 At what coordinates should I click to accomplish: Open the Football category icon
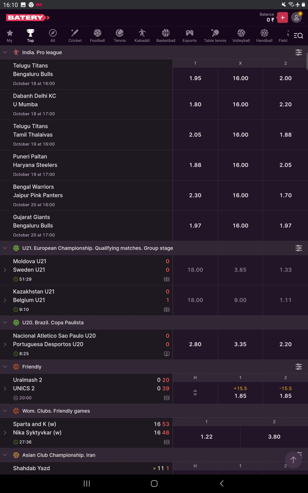click(97, 35)
